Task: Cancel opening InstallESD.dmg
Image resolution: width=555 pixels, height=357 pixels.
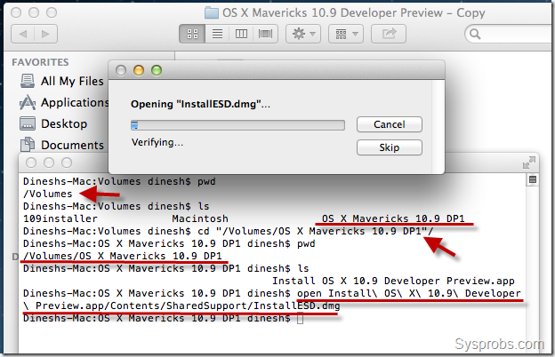Action: [x=390, y=124]
